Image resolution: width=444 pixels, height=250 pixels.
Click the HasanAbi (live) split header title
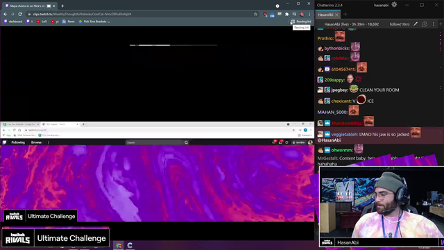point(351,24)
